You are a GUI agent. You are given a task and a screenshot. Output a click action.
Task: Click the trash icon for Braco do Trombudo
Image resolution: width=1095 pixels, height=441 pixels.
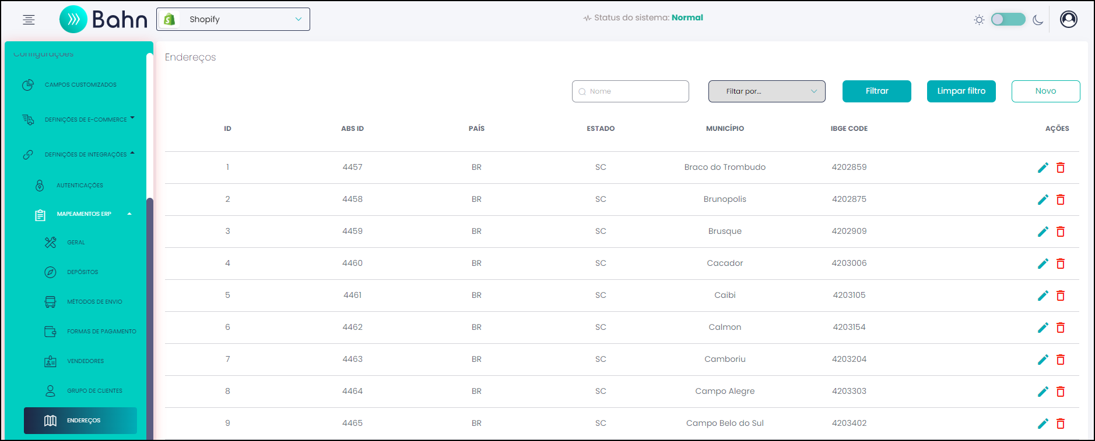point(1061,168)
